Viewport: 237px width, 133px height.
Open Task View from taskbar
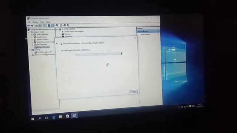coord(47,117)
